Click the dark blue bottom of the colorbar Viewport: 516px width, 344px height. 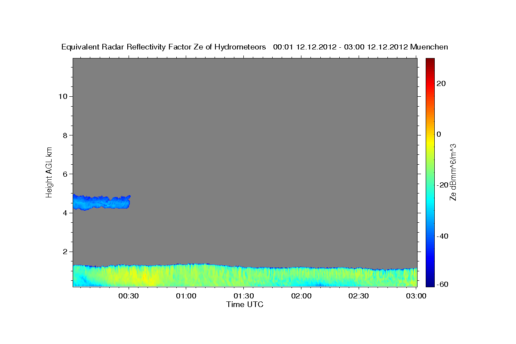tap(430, 282)
